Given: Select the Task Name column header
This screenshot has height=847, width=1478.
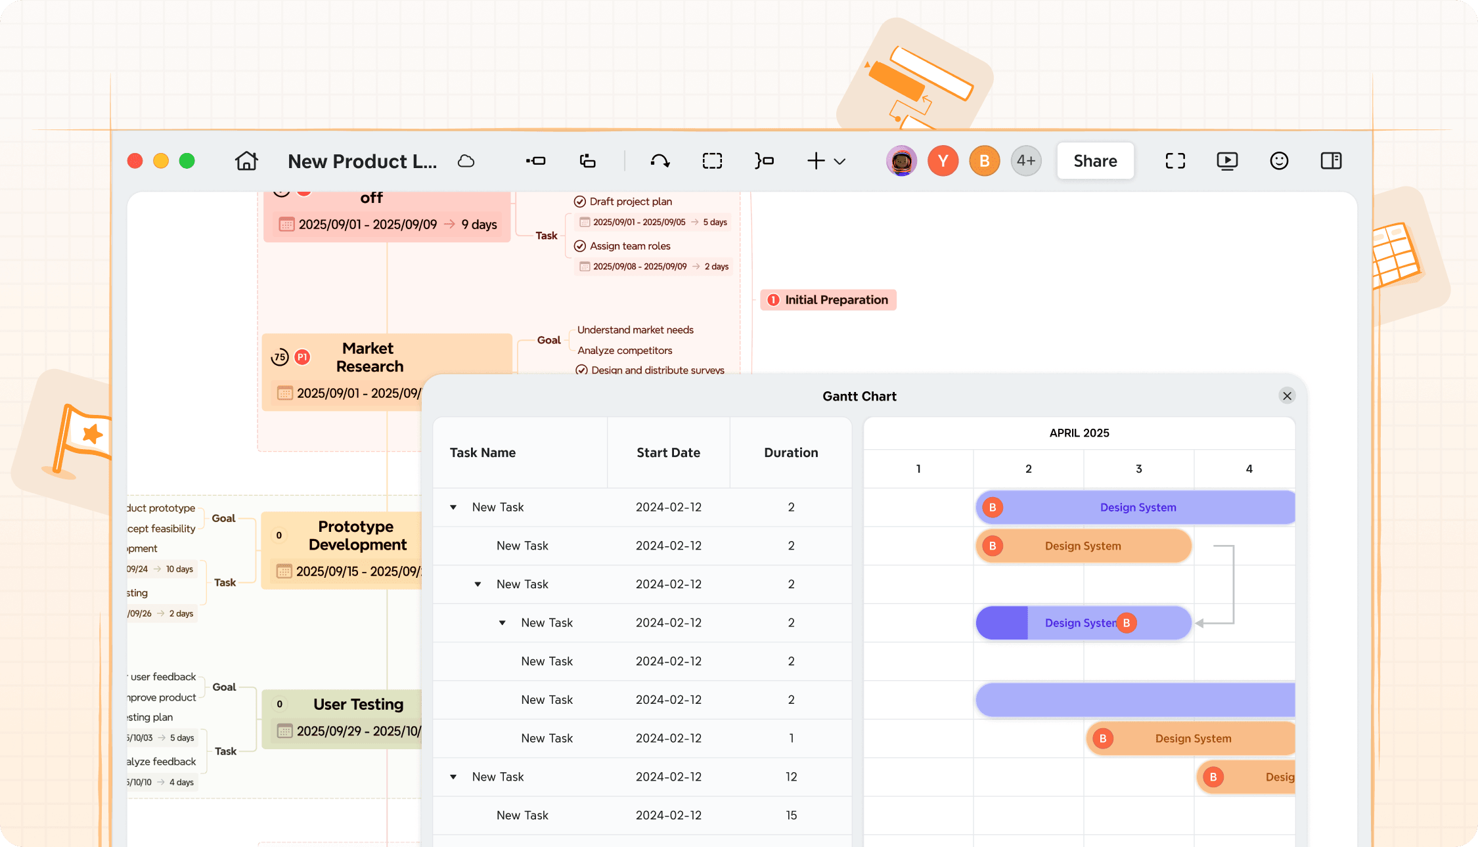Looking at the screenshot, I should (x=483, y=452).
